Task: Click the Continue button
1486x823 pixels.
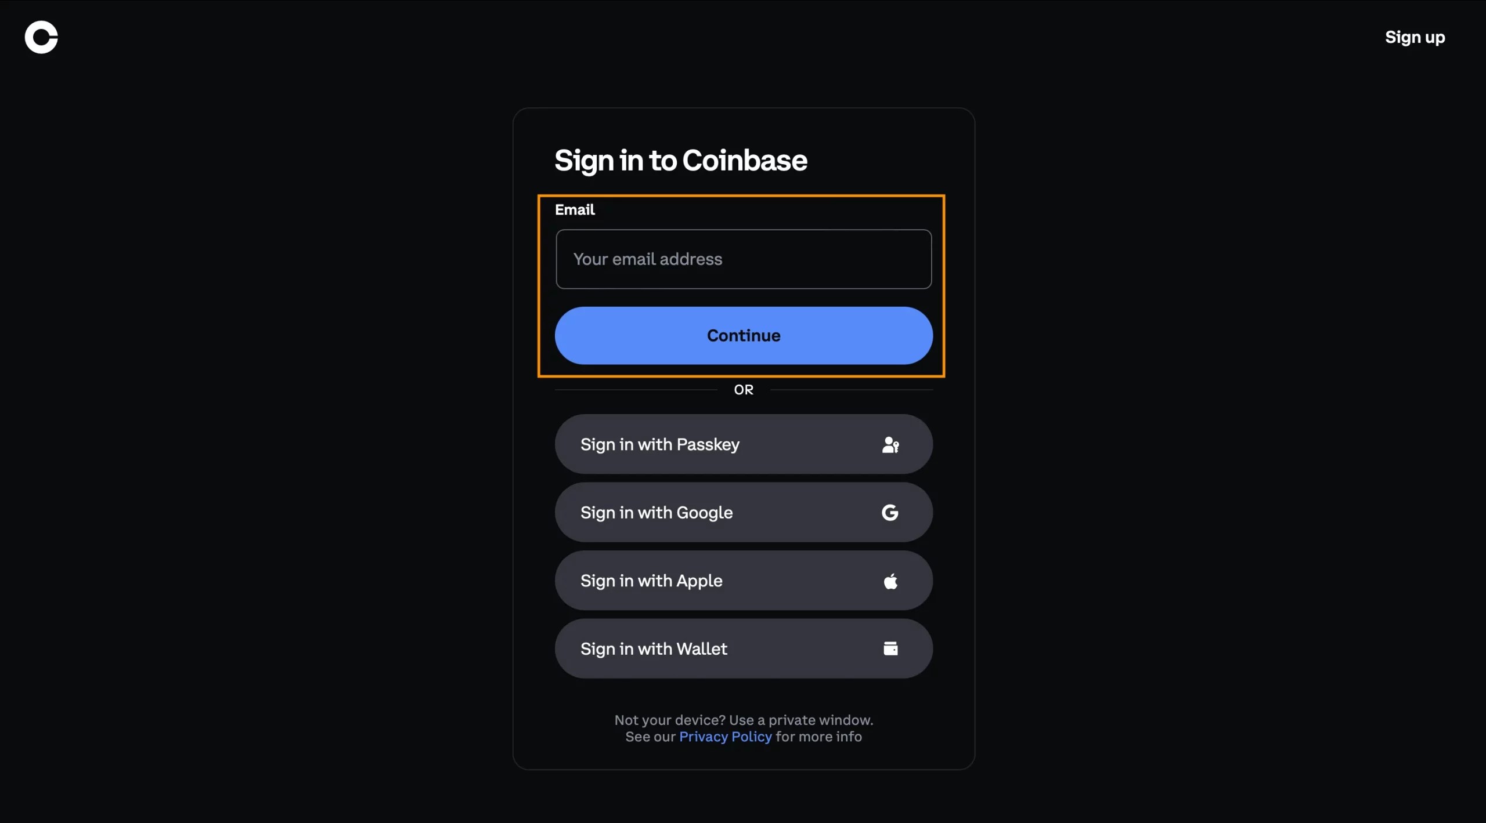Action: pos(743,335)
